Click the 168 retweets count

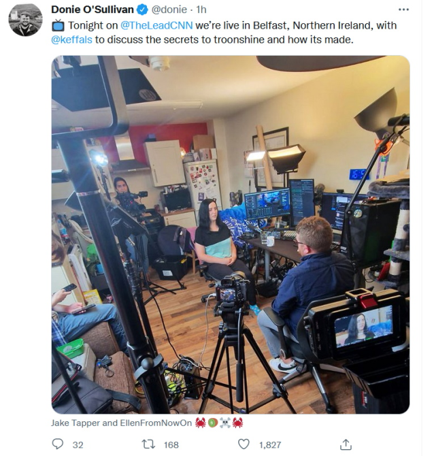click(171, 445)
